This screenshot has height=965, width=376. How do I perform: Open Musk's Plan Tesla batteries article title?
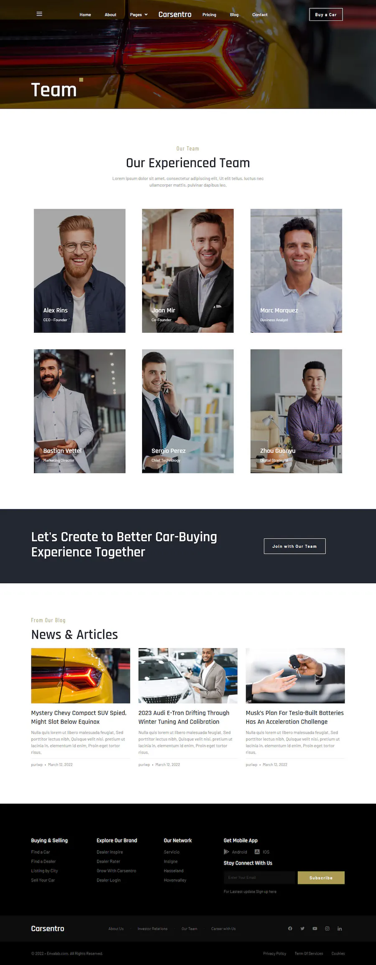[x=295, y=717]
